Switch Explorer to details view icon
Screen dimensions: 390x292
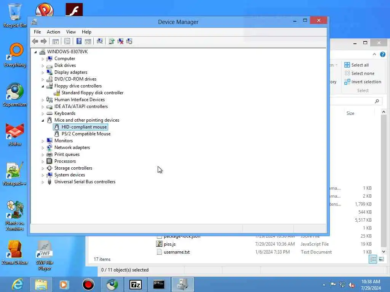point(373,259)
